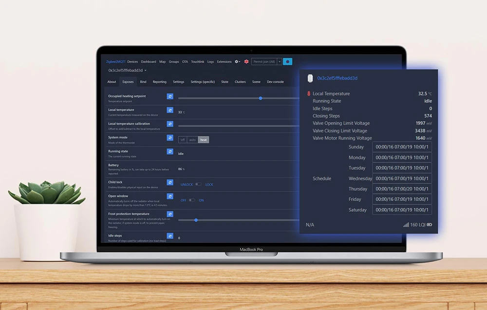Click the Tuesday schedule field
This screenshot has height=310, width=487.
click(402, 168)
